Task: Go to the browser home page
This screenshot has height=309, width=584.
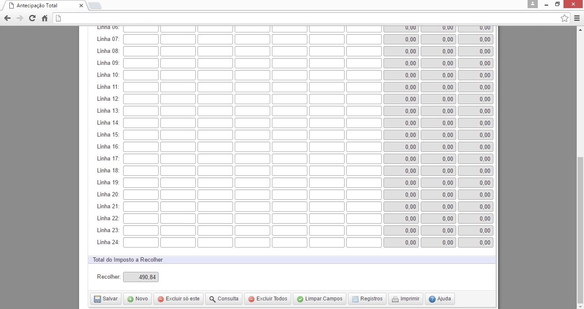Action: 44,18
